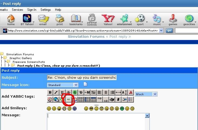
Task: Add shadow text tags with the D button
Action: [81, 93]
